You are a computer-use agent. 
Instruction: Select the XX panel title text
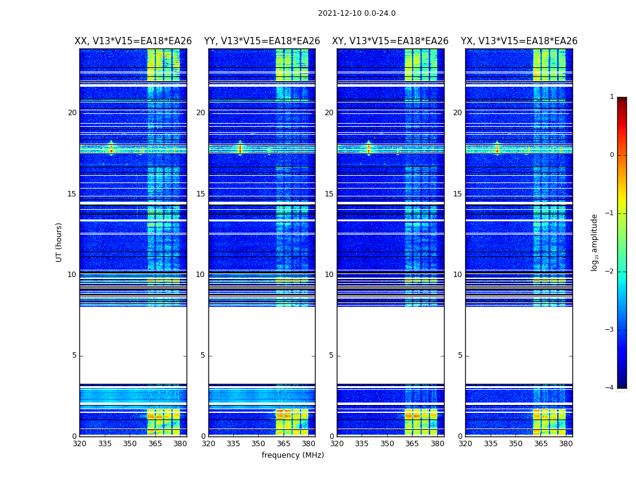coord(133,41)
